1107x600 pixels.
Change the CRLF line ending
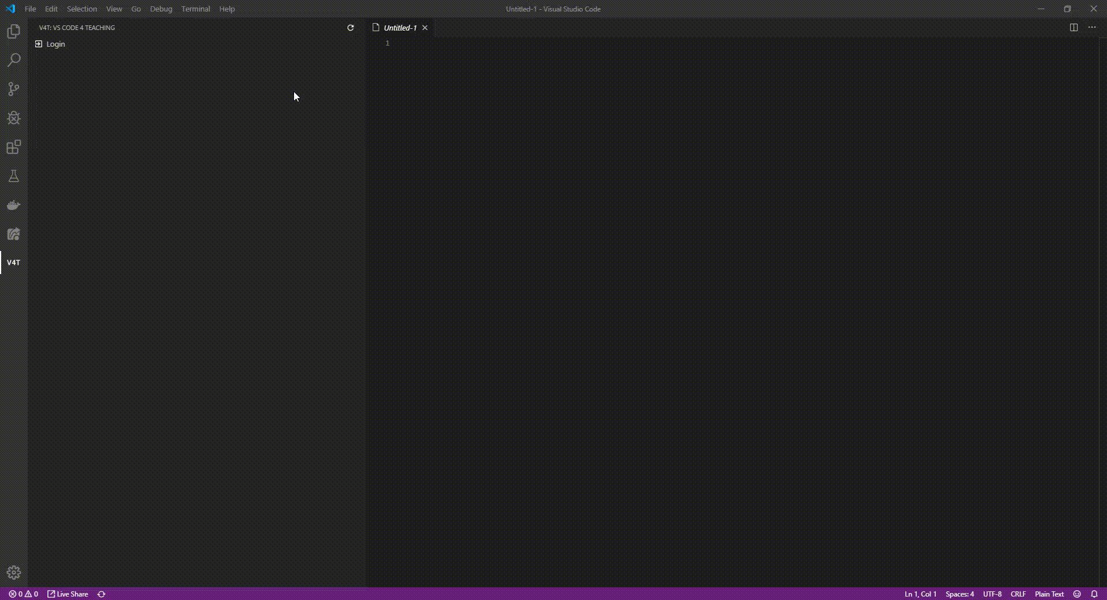[x=1018, y=594]
